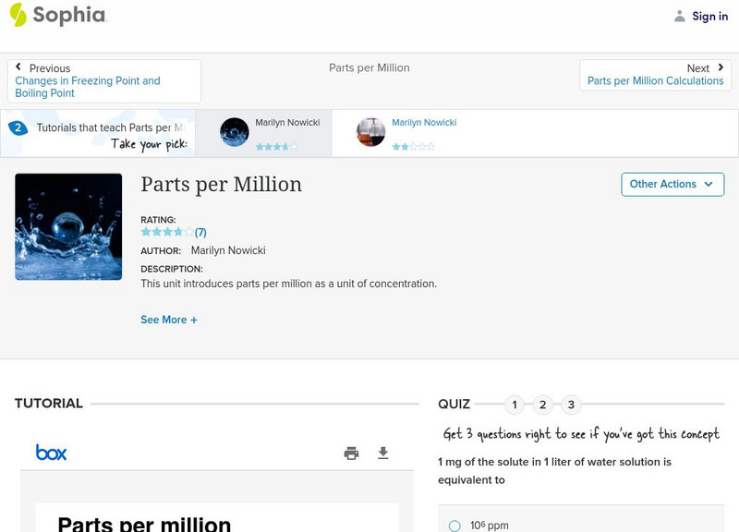Open the Parts per Million Calculations next lesson

(655, 80)
